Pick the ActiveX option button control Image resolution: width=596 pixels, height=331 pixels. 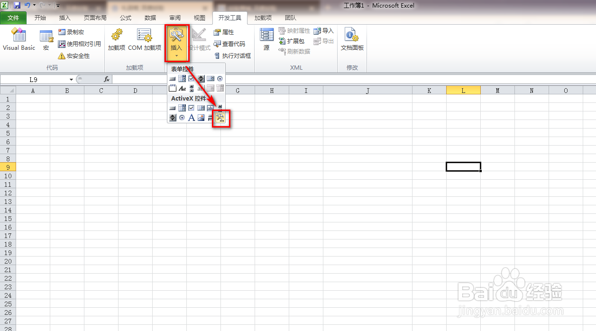pos(182,118)
